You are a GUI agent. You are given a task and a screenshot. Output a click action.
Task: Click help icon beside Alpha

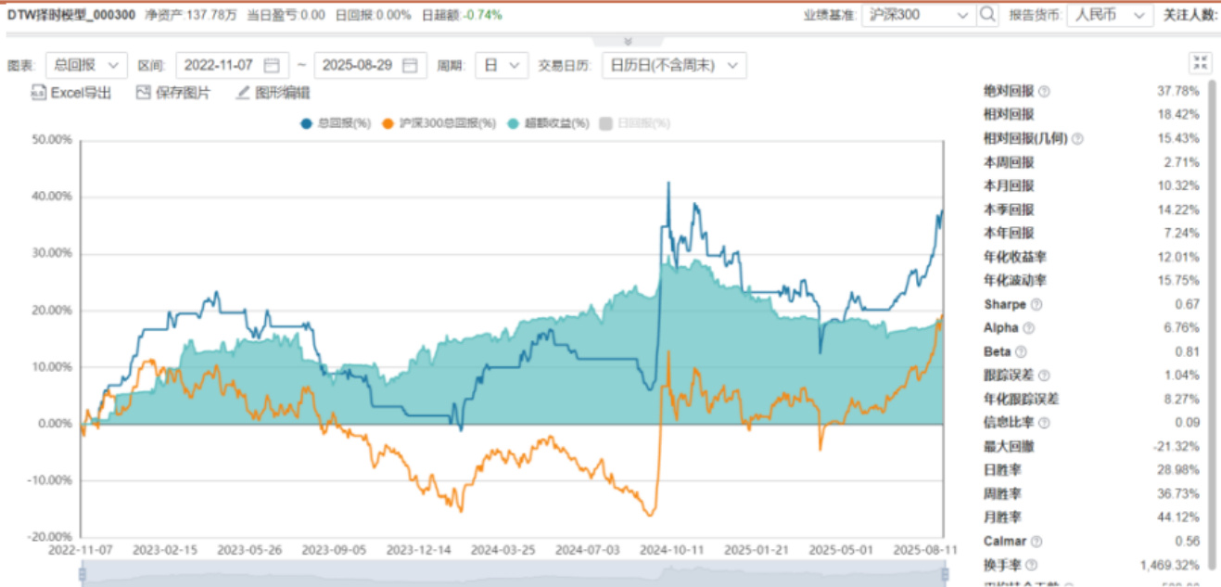click(1029, 327)
